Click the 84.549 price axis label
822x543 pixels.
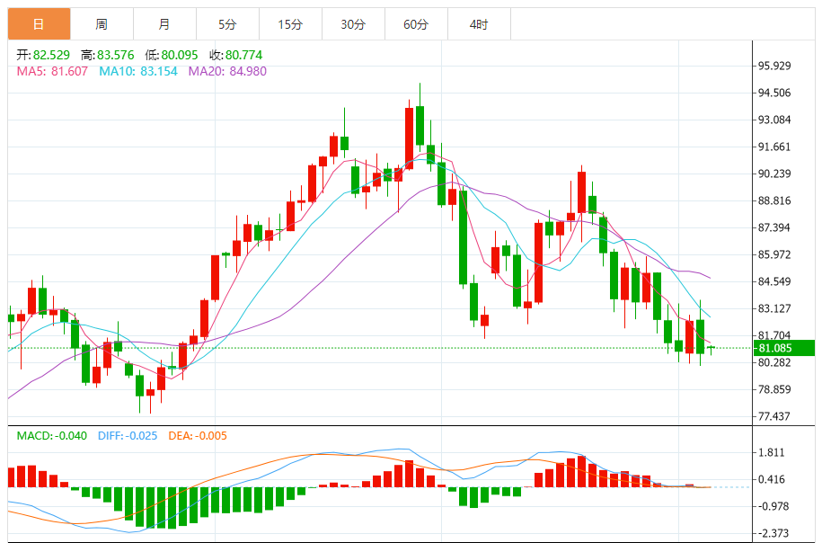(774, 281)
